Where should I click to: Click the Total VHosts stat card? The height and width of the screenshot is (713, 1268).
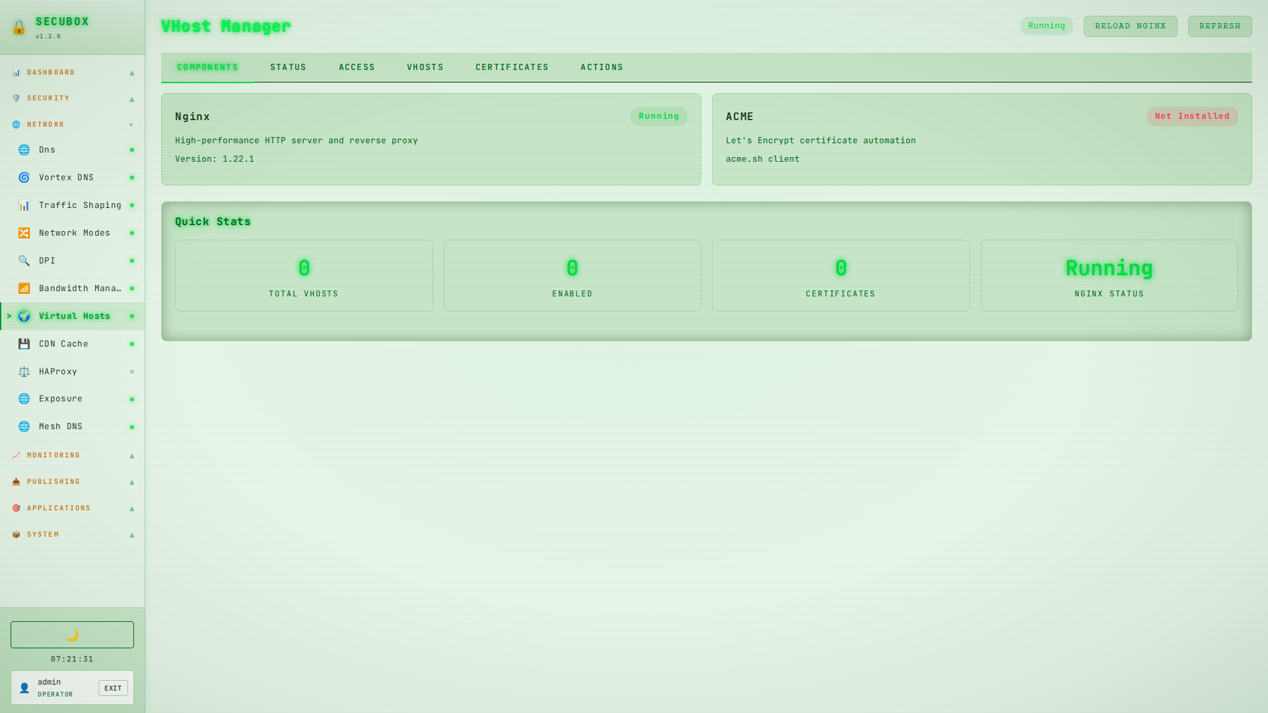coord(304,276)
